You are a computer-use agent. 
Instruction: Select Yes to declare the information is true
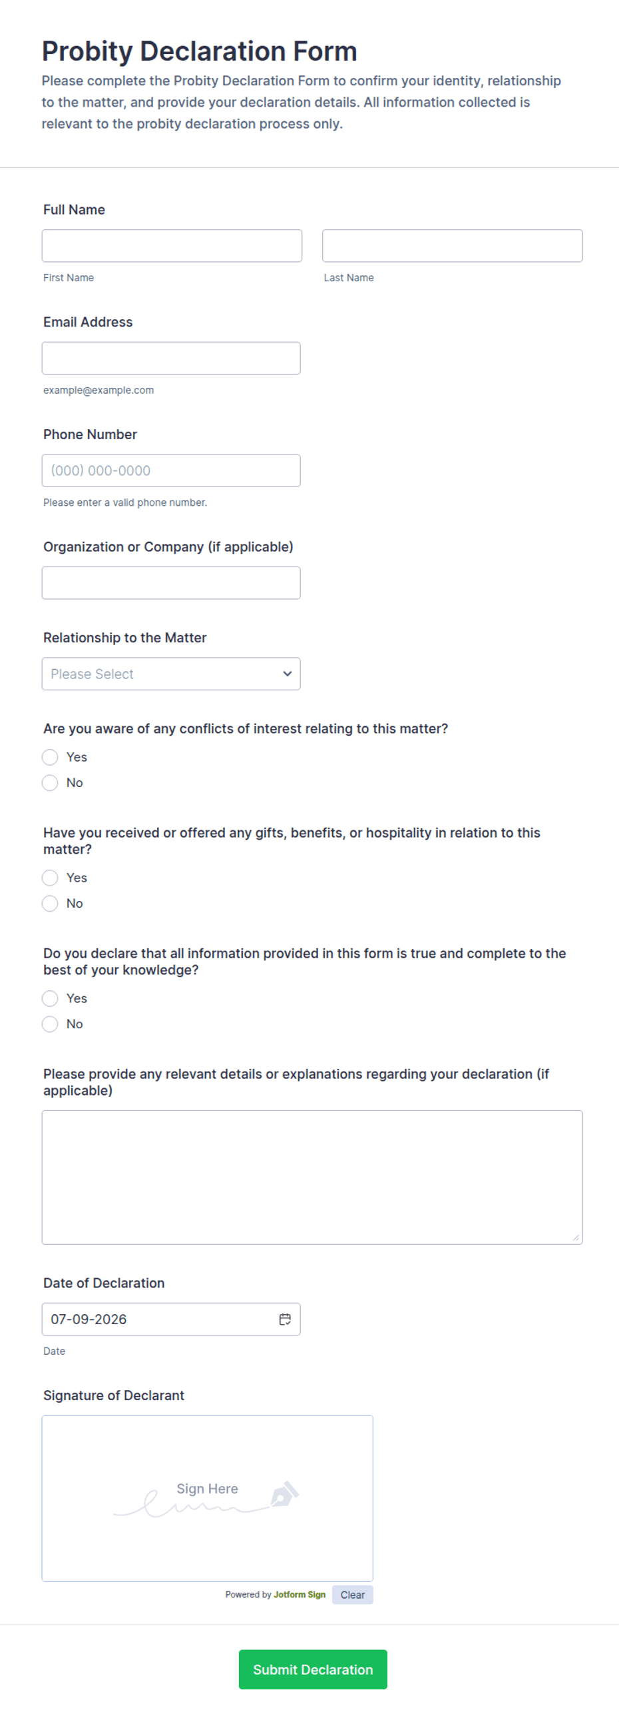tap(50, 999)
